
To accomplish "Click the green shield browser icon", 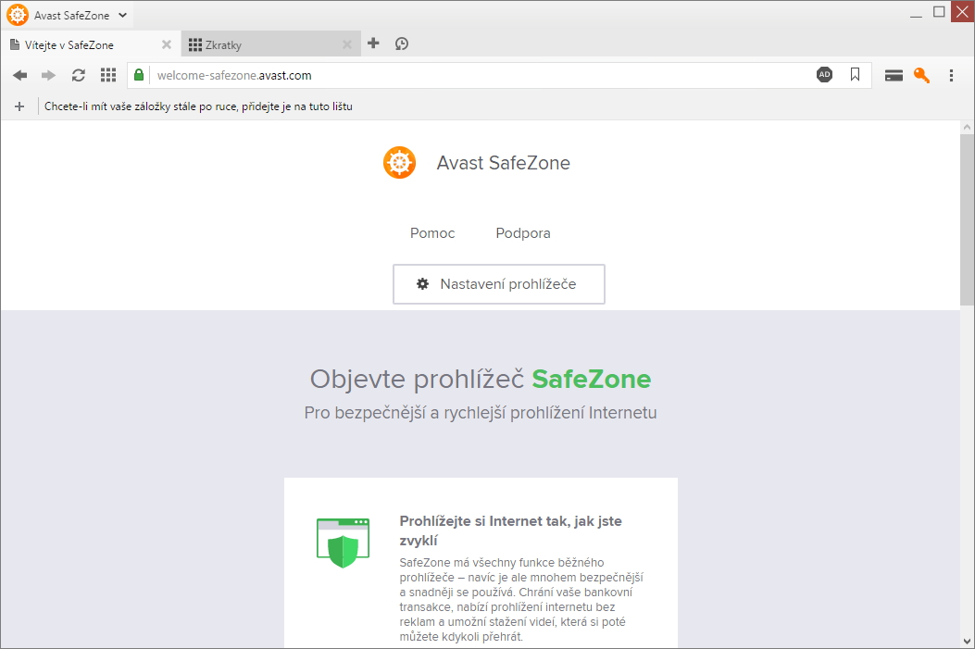I will point(343,543).
